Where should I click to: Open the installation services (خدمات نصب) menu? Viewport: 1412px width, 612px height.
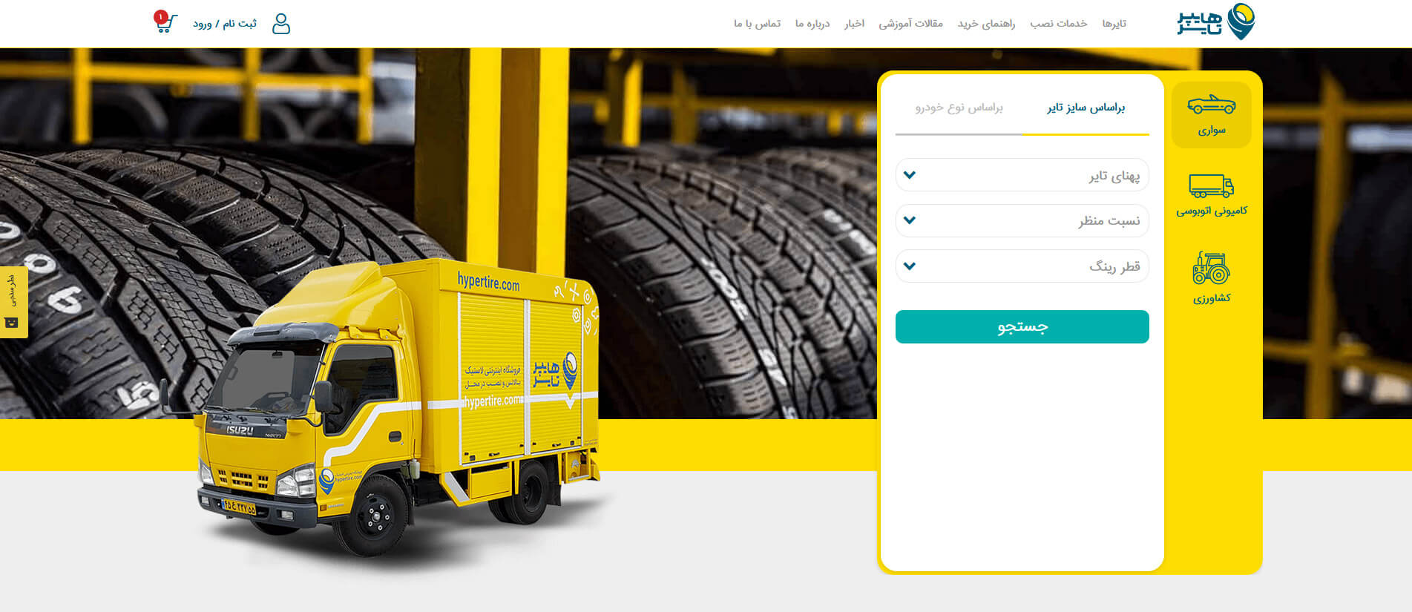1058,24
